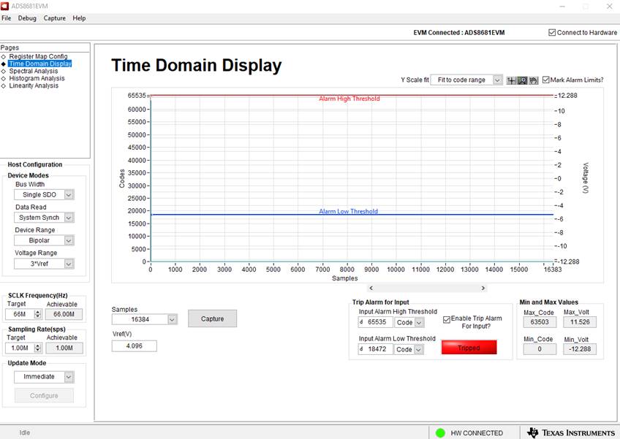Open the Device Range dropdown
The image size is (620, 439).
69,240
